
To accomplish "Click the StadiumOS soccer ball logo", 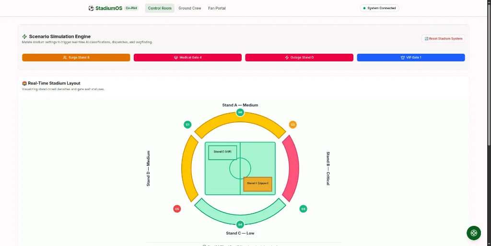I will [x=91, y=8].
